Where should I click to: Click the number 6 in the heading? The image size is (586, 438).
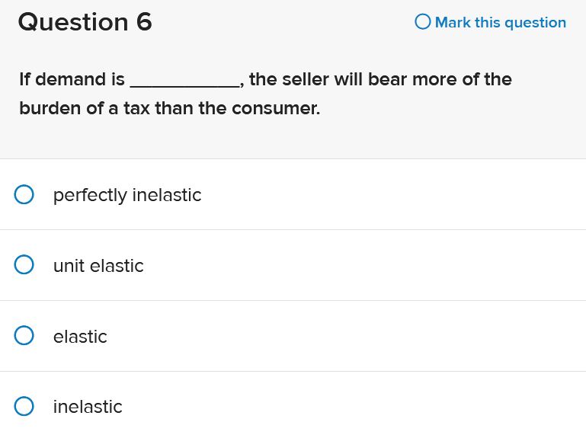[x=144, y=22]
